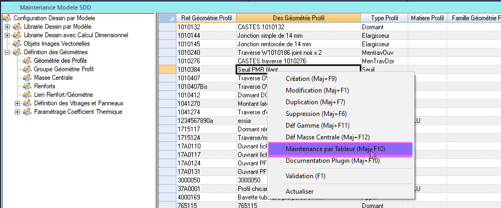Choose Suppression (Maj+F6) from context menu
Image resolution: width=501 pixels, height=208 pixels.
(316, 114)
